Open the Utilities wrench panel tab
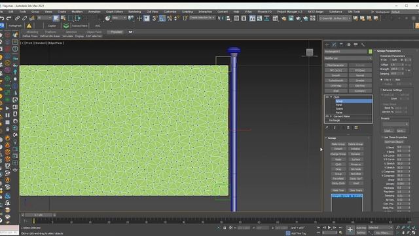 (363, 45)
